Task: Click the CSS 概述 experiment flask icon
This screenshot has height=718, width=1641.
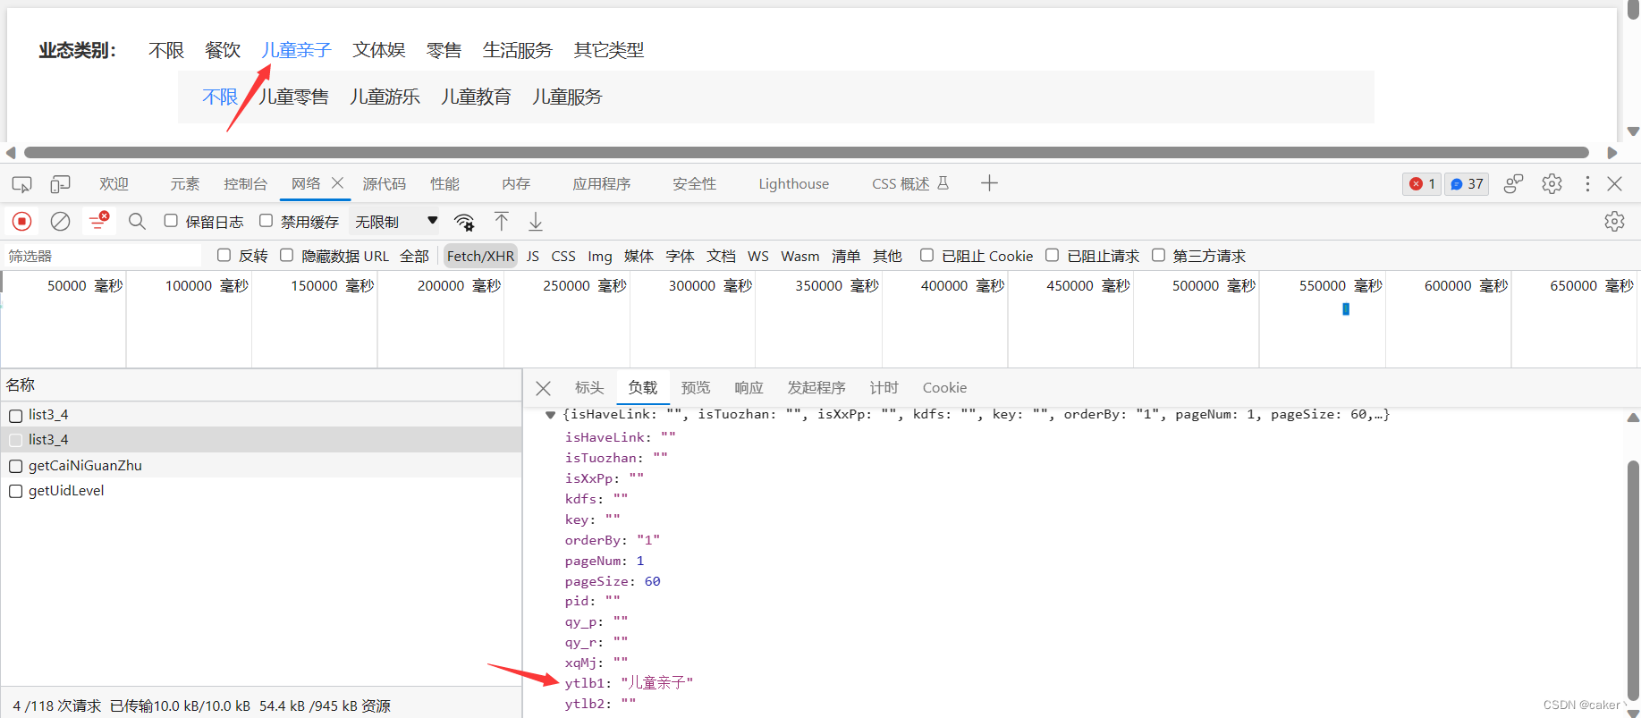Action: [x=943, y=183]
